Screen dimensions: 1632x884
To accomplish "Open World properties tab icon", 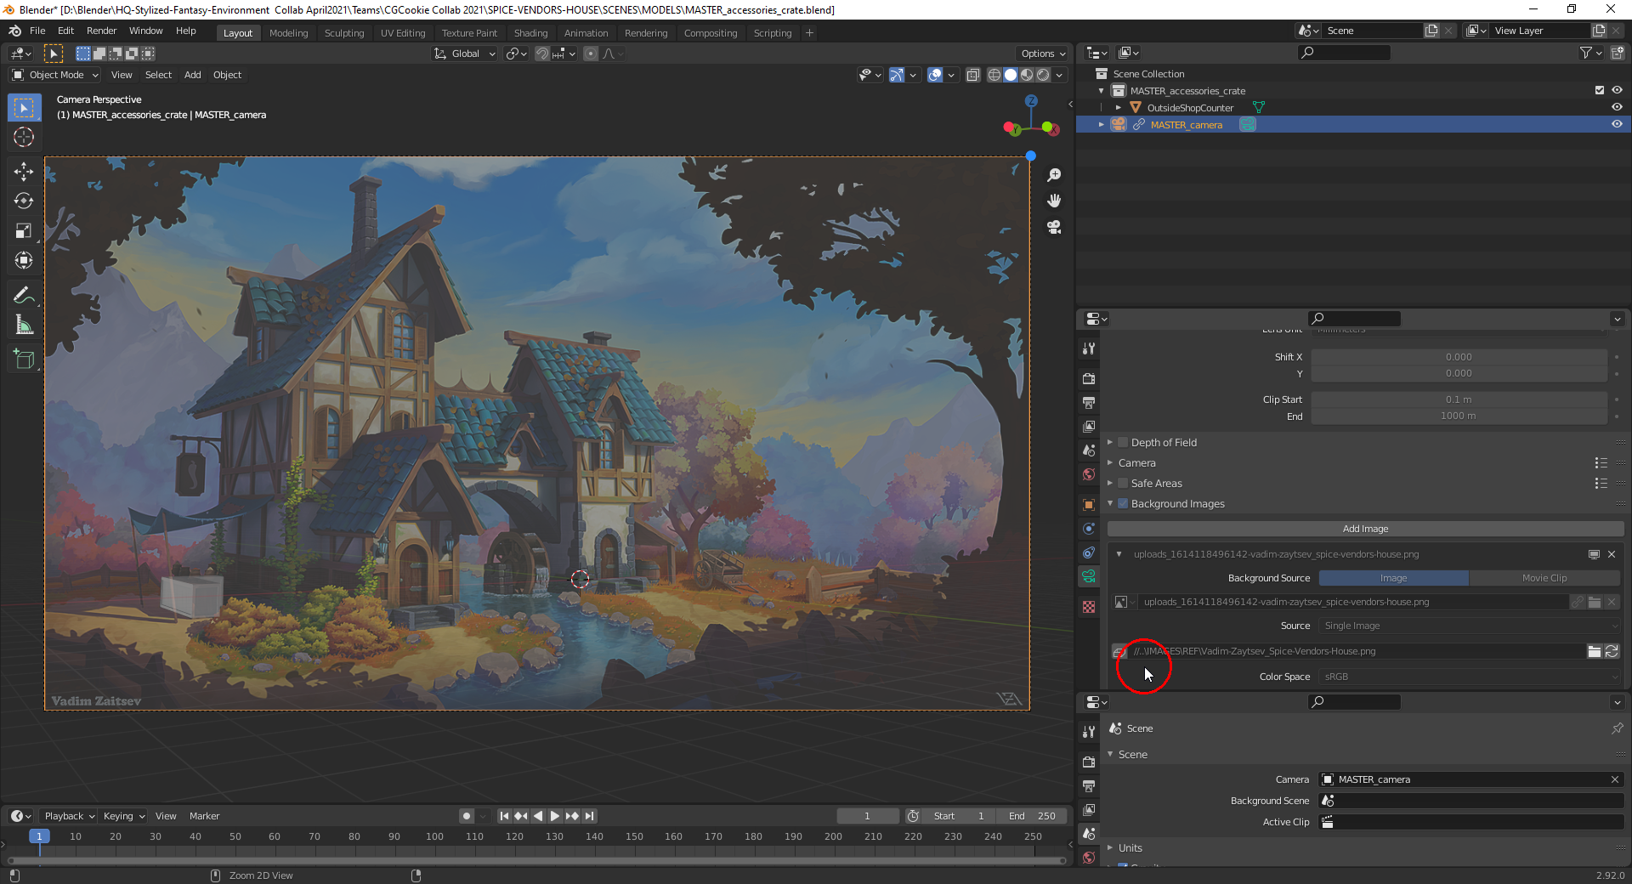I will [1089, 474].
